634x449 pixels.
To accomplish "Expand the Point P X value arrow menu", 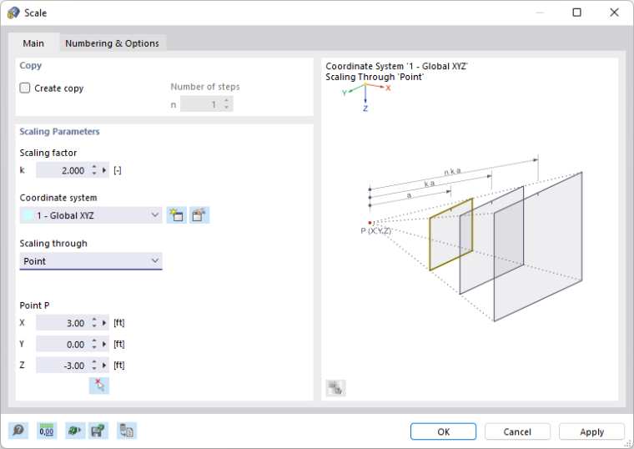I will 104,323.
